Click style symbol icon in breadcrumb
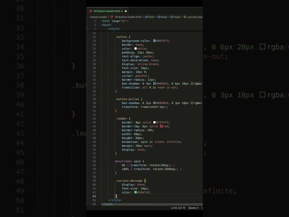This screenshot has height=217, width=289. pyautogui.click(x=172, y=17)
